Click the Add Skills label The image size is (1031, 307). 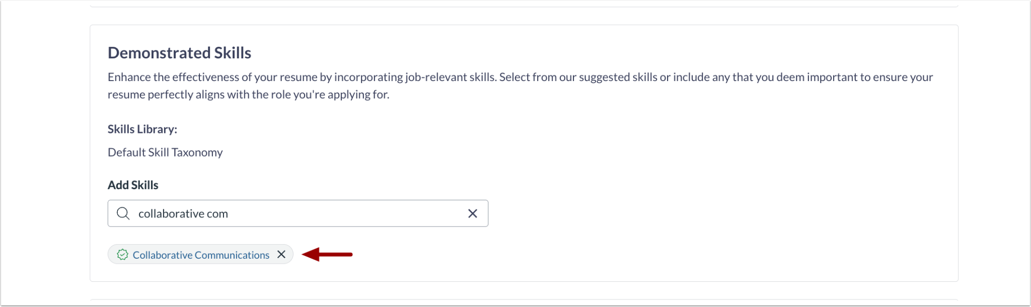coord(132,185)
